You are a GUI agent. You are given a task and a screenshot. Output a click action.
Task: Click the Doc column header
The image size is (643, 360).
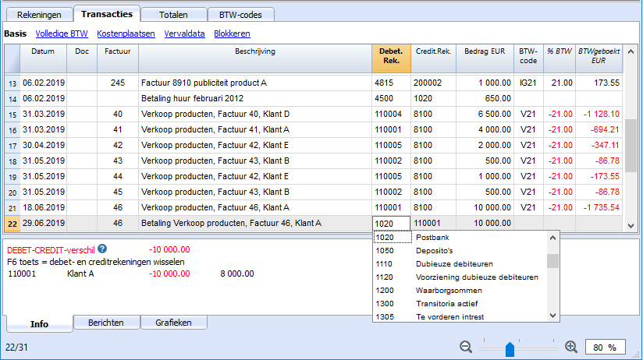[82, 58]
